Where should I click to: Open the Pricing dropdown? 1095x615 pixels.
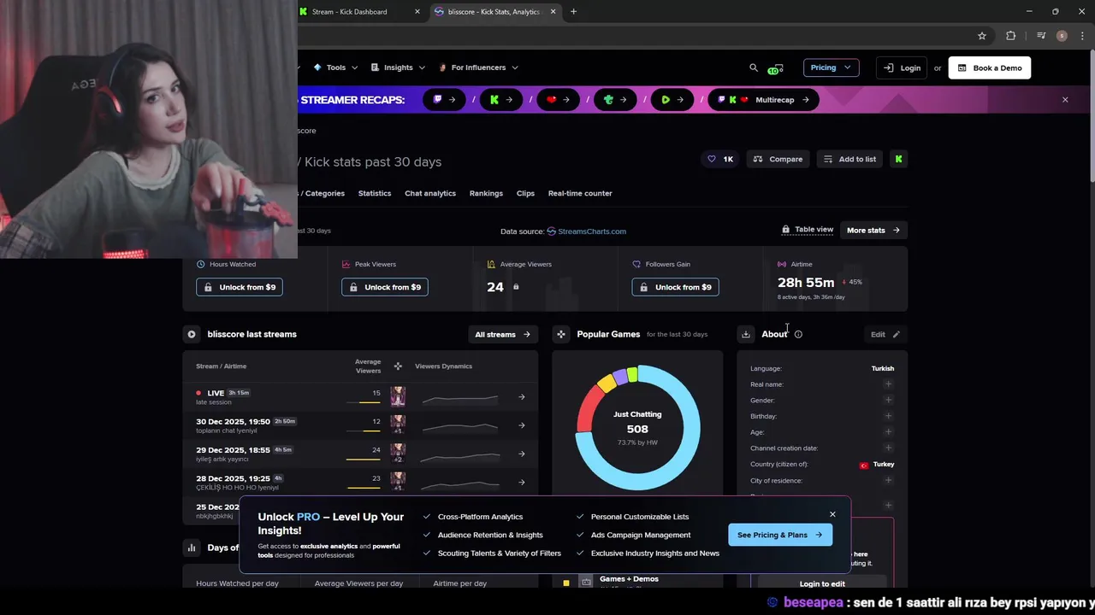click(x=831, y=67)
